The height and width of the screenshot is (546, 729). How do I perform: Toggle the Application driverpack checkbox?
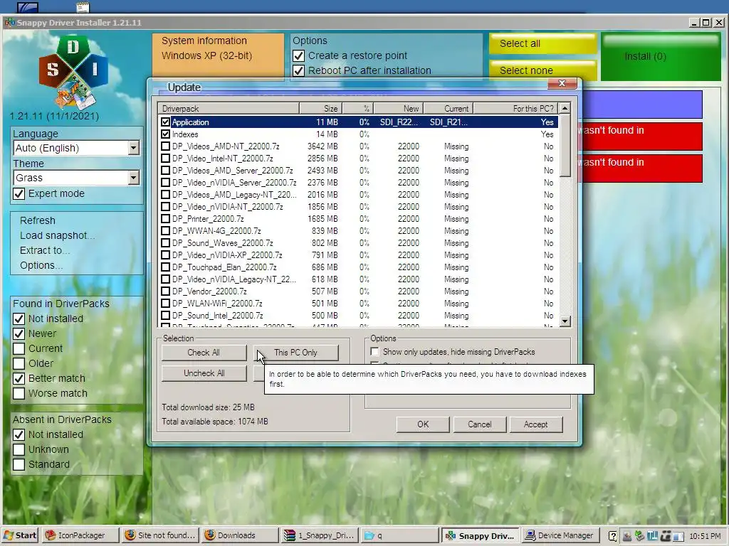[165, 122]
